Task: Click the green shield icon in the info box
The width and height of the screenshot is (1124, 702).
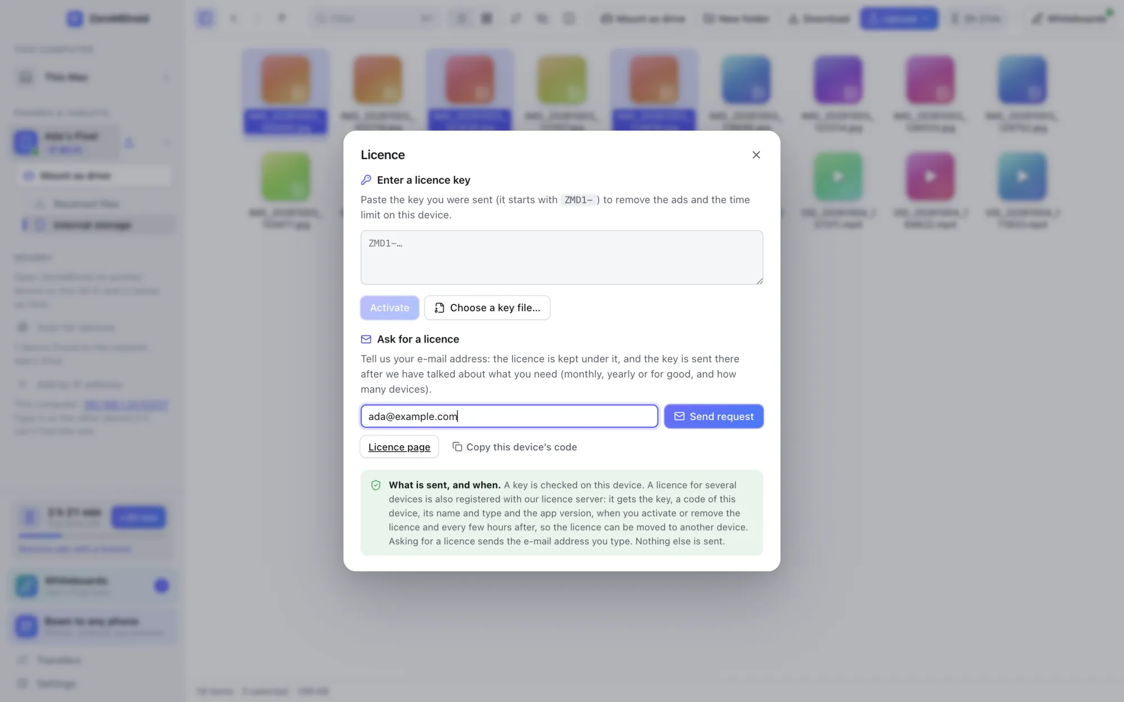Action: pyautogui.click(x=376, y=485)
